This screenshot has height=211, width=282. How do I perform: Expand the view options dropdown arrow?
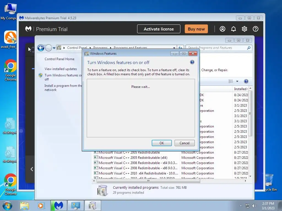[x=237, y=81]
